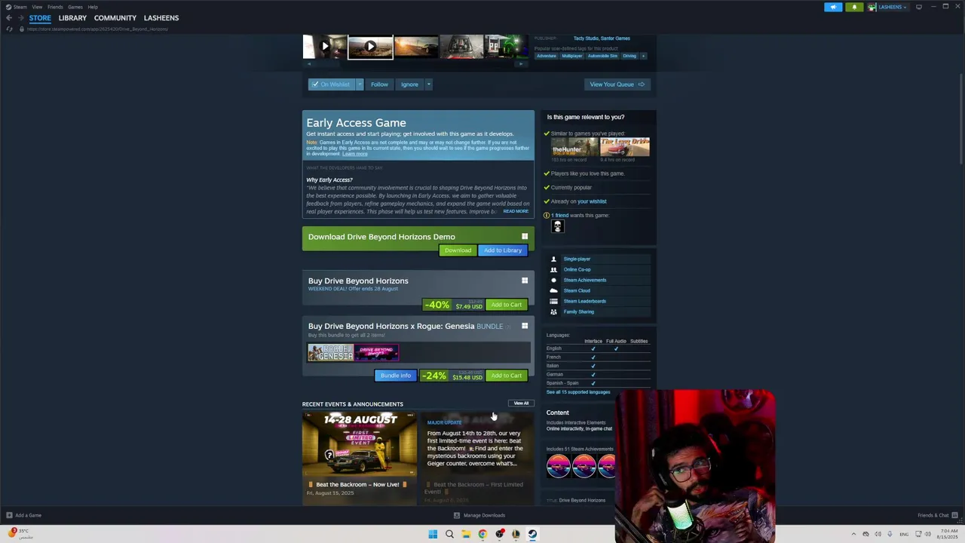Open theHunter similar game thumbnail

point(574,147)
